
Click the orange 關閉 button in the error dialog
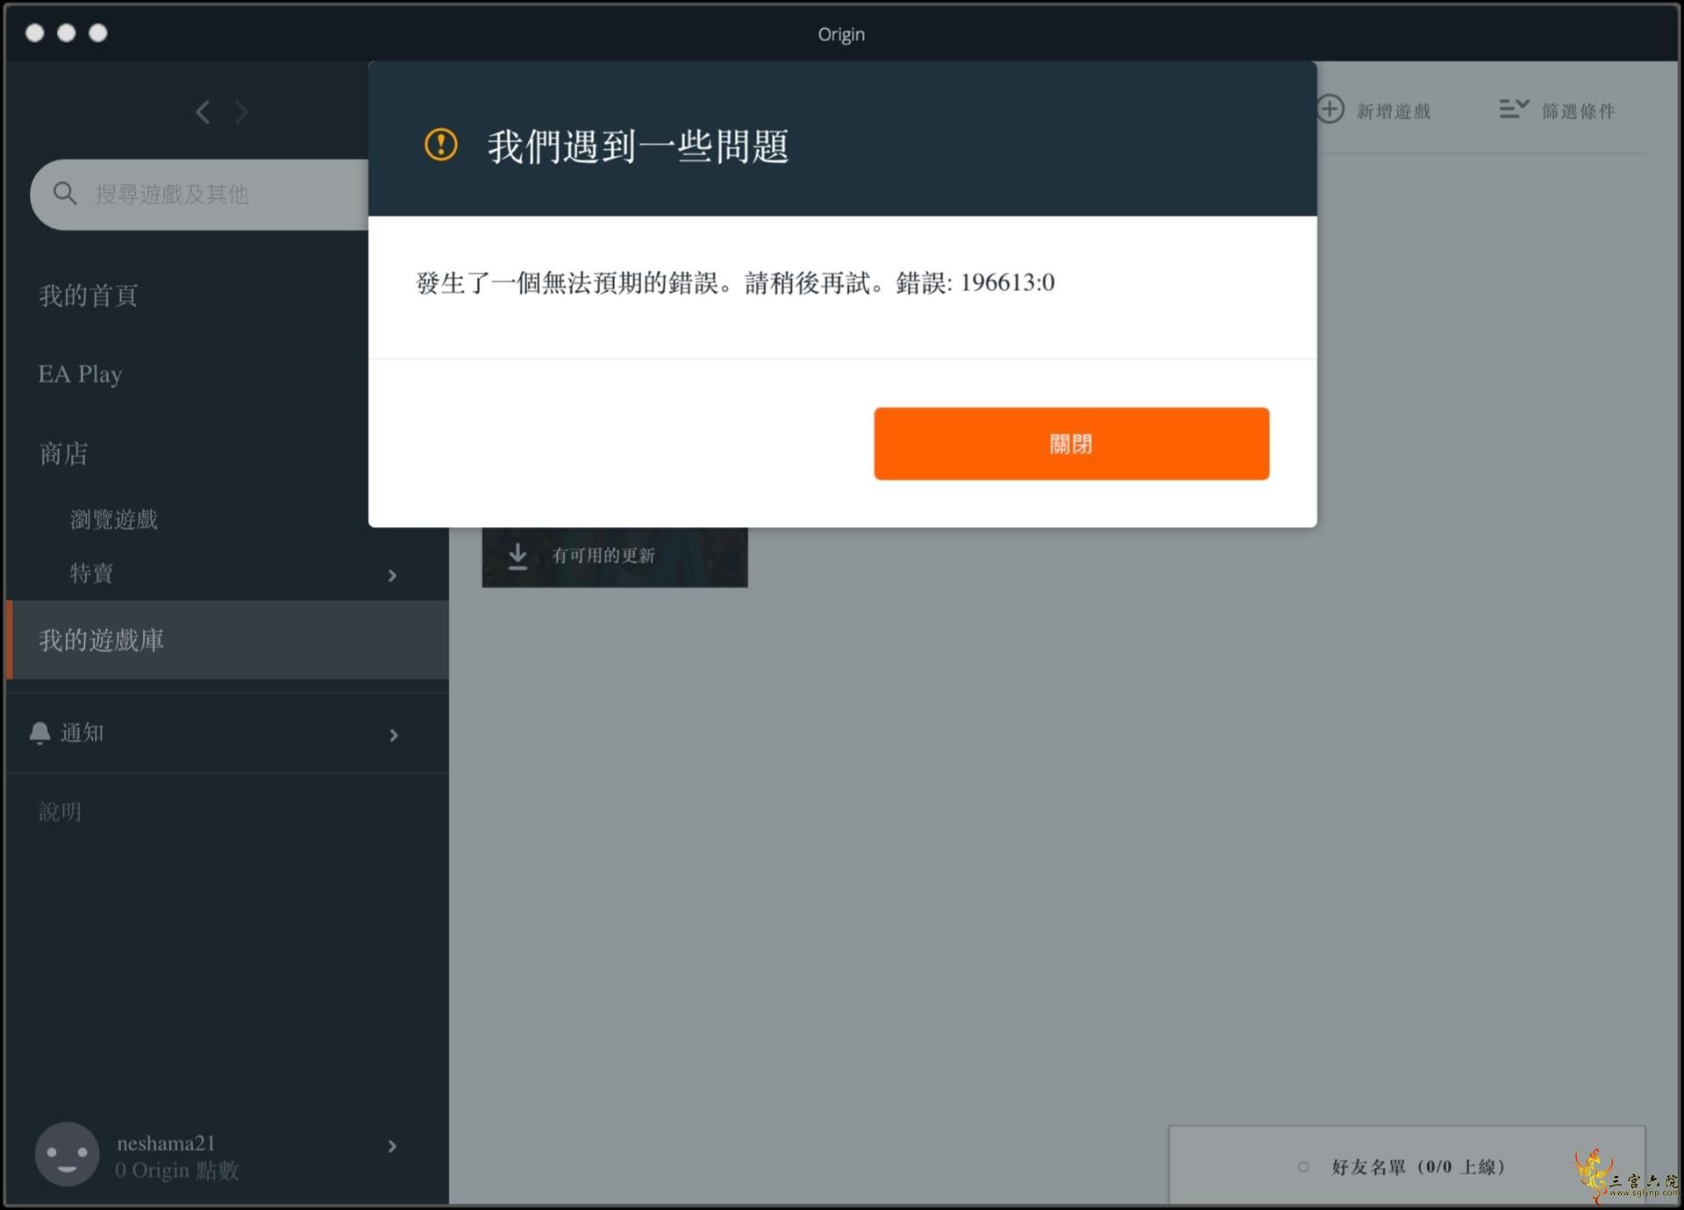pos(1071,444)
